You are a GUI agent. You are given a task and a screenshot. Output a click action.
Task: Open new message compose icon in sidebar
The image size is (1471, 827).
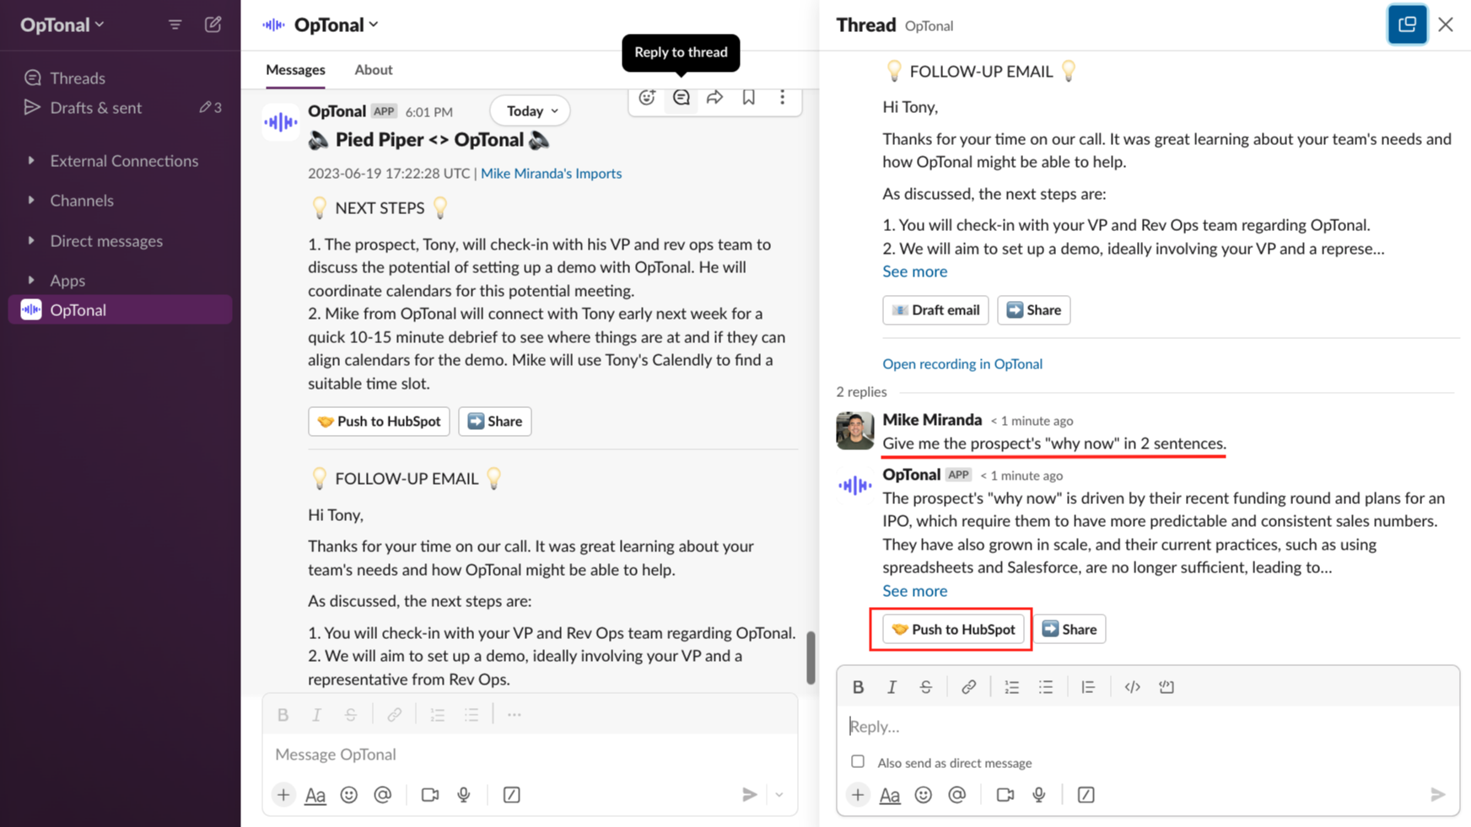[213, 24]
